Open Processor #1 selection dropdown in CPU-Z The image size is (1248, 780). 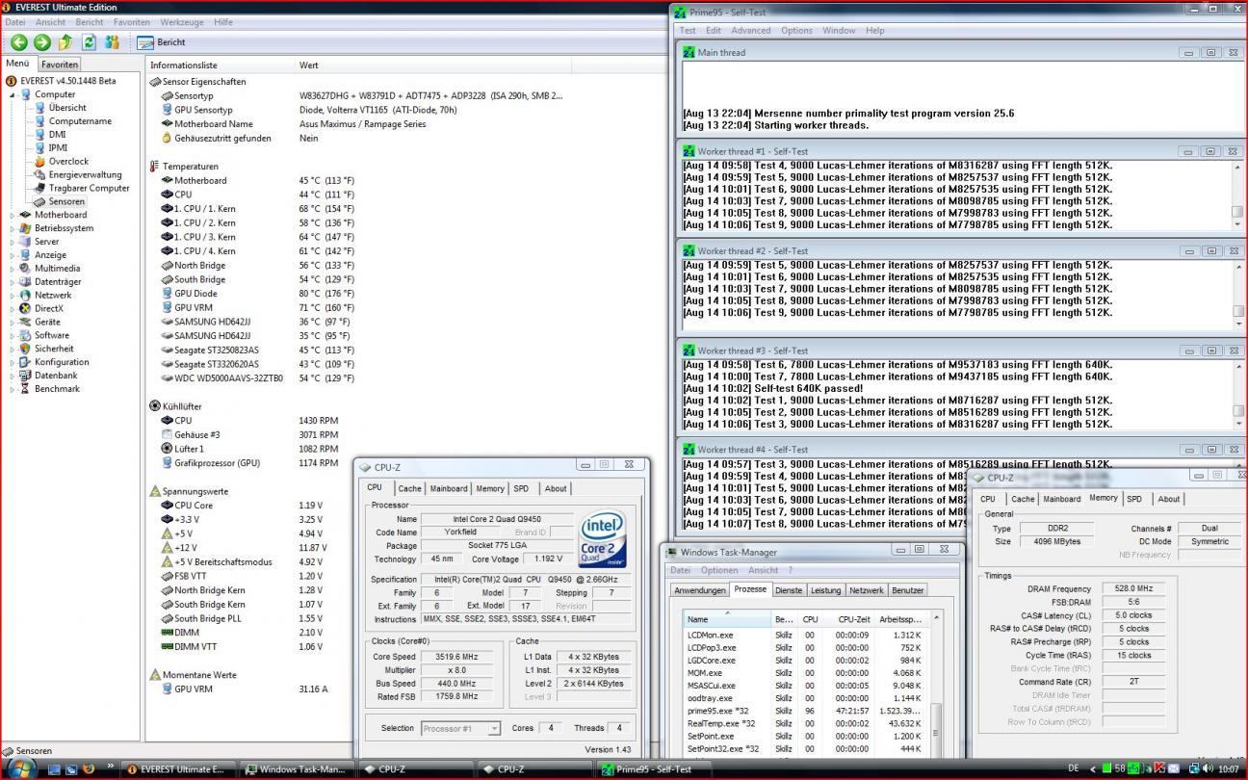pos(461,728)
